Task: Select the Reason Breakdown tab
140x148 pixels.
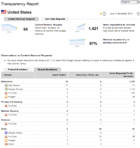Action: click(47, 70)
